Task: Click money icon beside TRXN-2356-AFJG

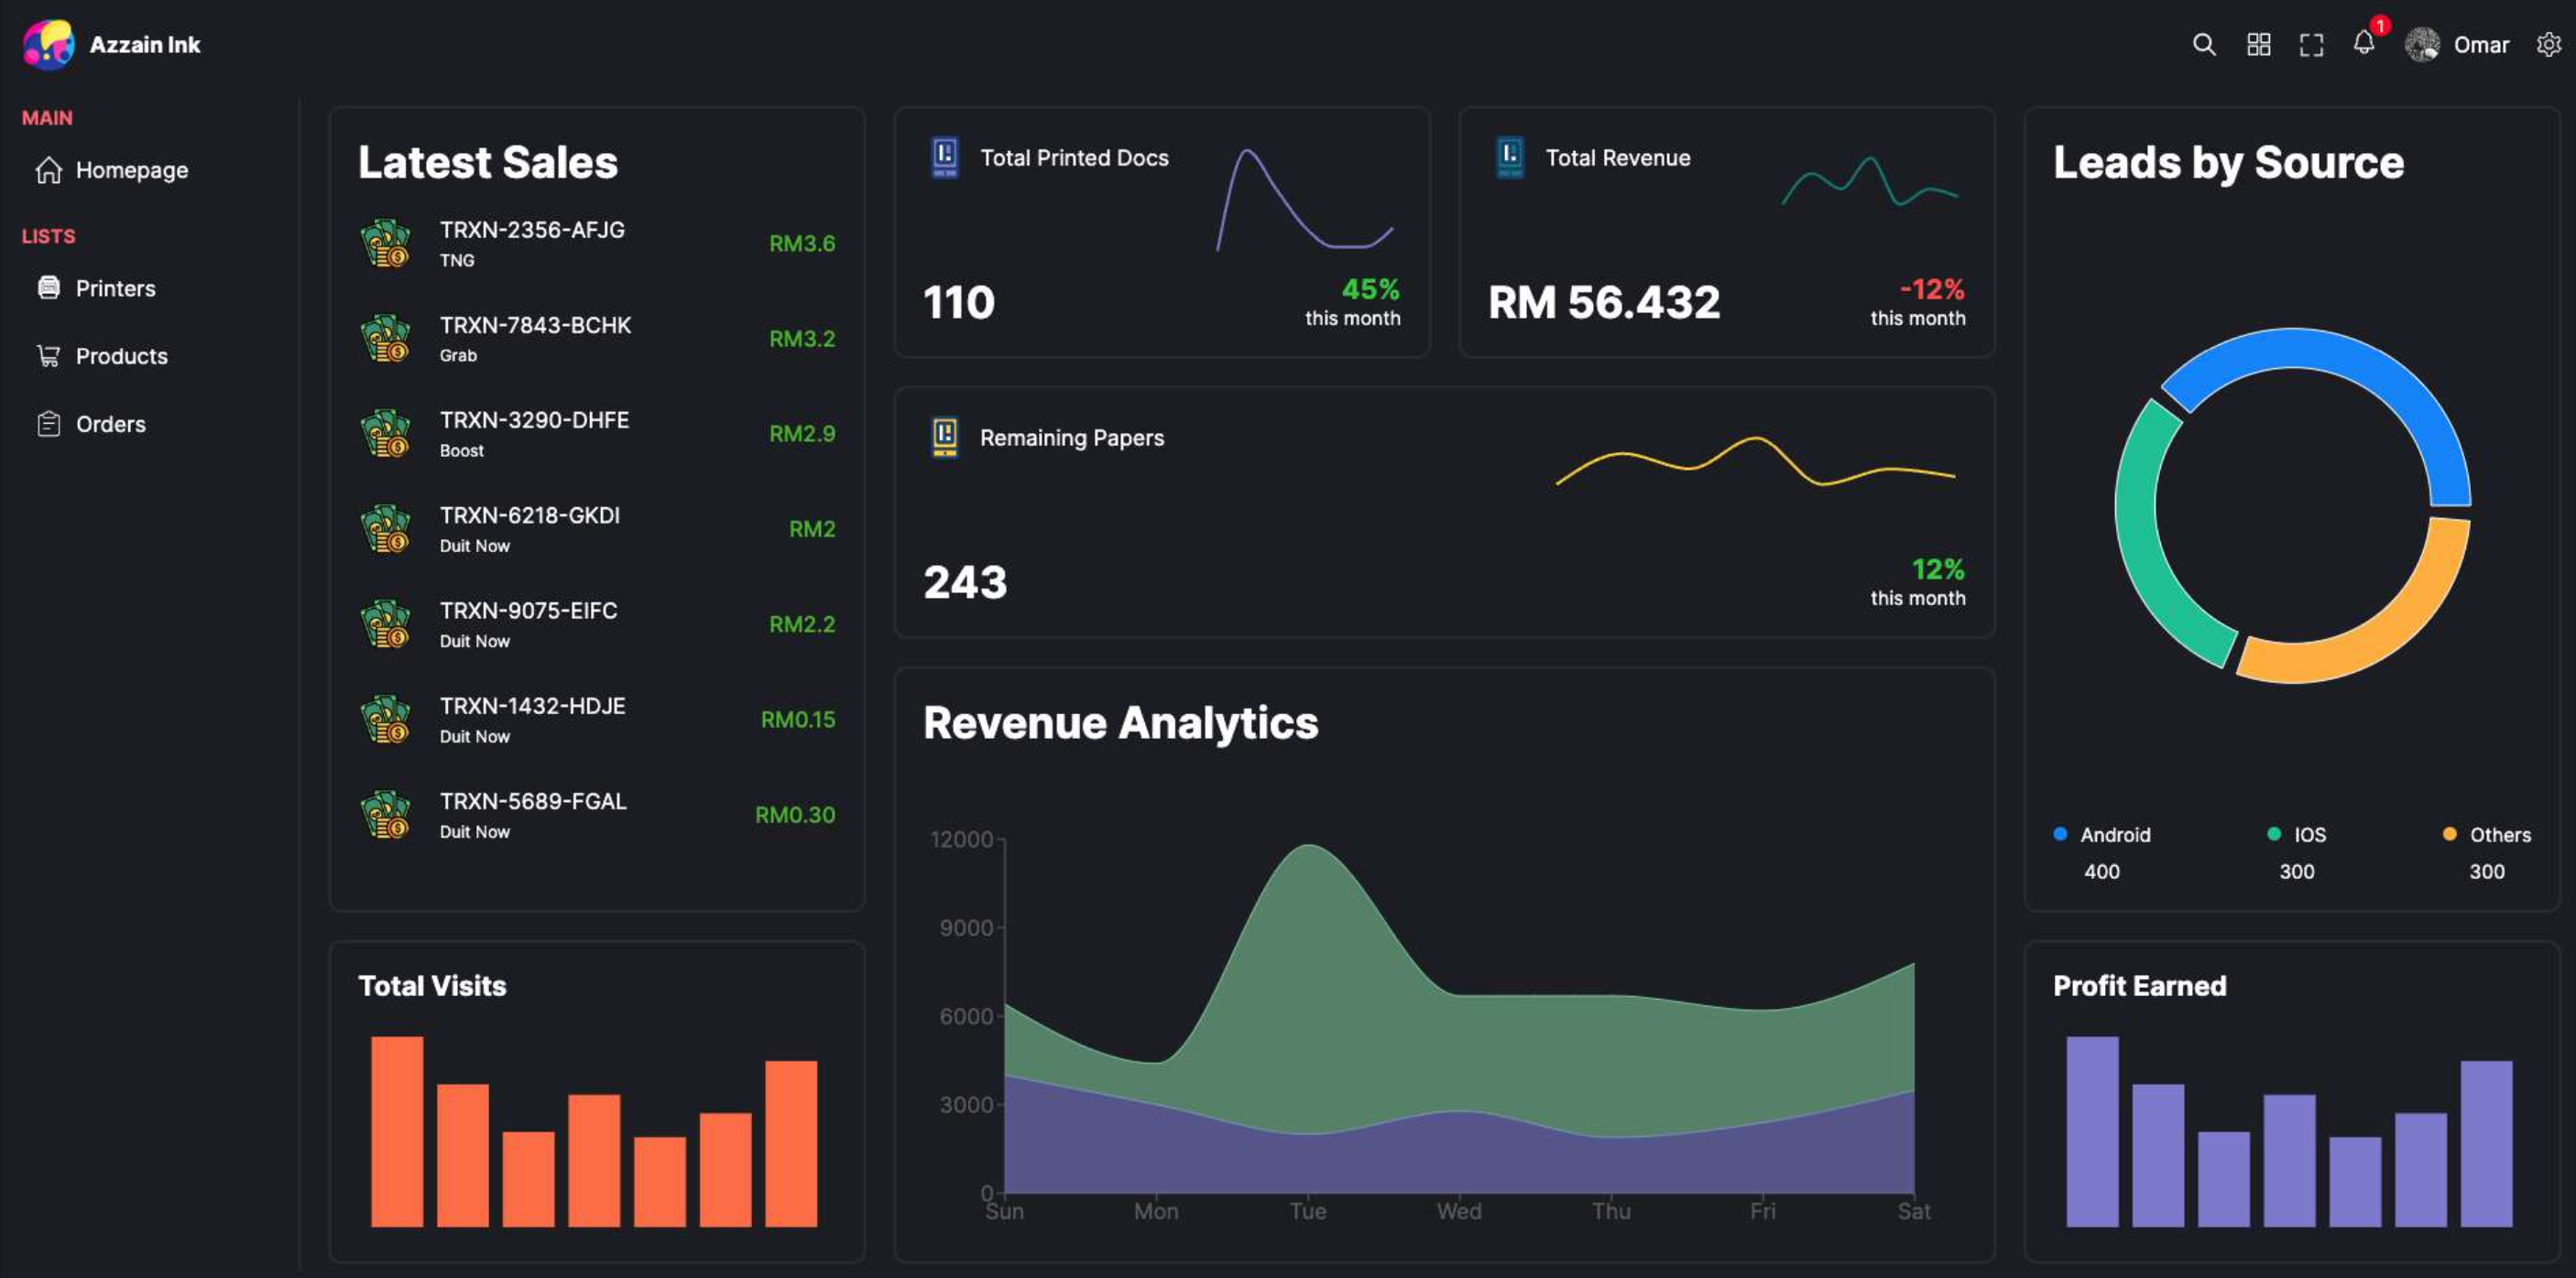Action: point(385,243)
